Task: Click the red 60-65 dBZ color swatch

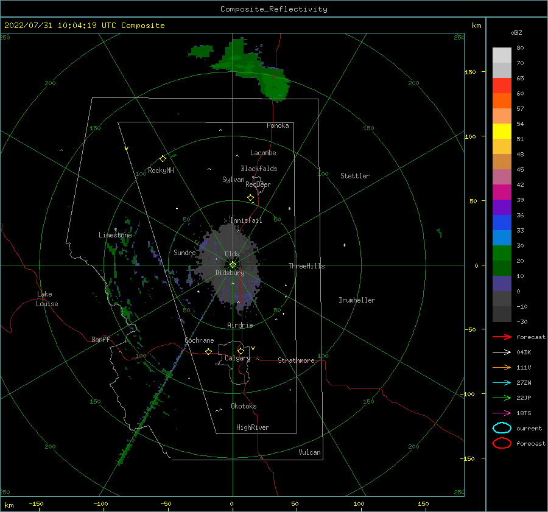Action: point(502,86)
